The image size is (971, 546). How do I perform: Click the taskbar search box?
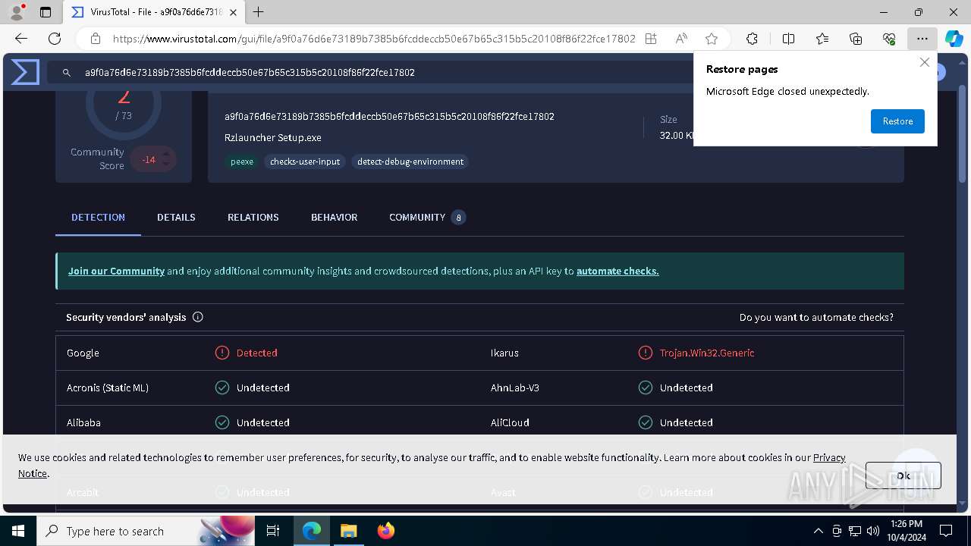146,531
